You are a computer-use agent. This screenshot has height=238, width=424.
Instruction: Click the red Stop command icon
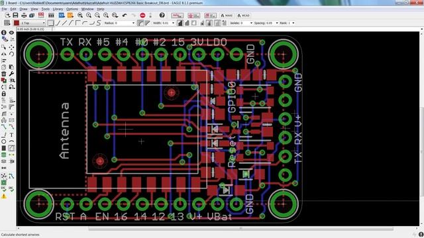[x=142, y=15]
